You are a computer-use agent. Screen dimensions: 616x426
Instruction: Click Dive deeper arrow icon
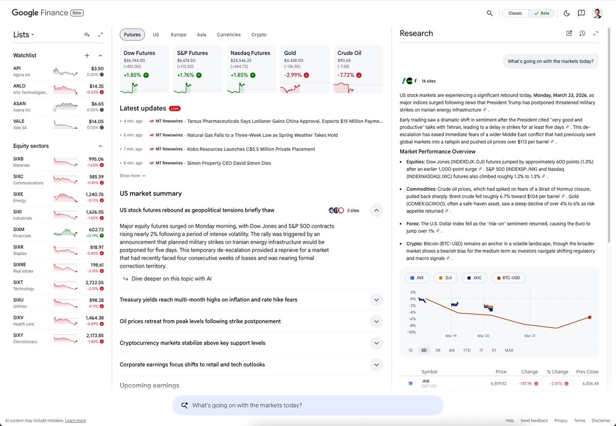click(126, 279)
